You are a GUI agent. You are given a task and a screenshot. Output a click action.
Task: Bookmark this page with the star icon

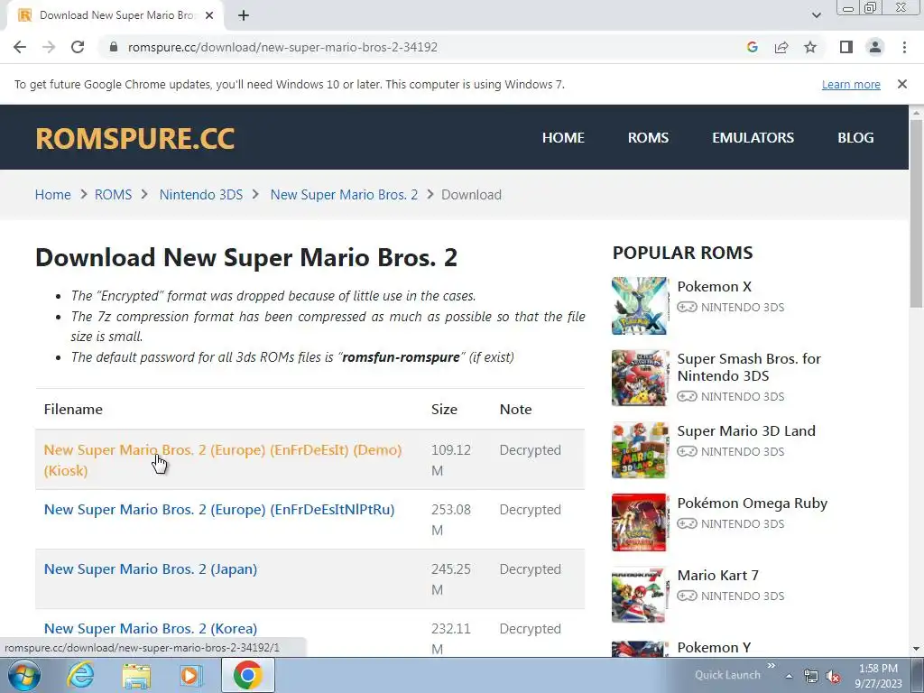[810, 47]
